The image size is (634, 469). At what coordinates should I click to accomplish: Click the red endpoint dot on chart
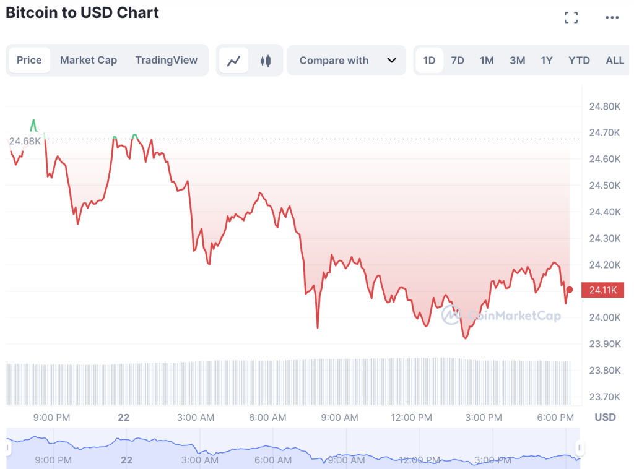(x=570, y=290)
